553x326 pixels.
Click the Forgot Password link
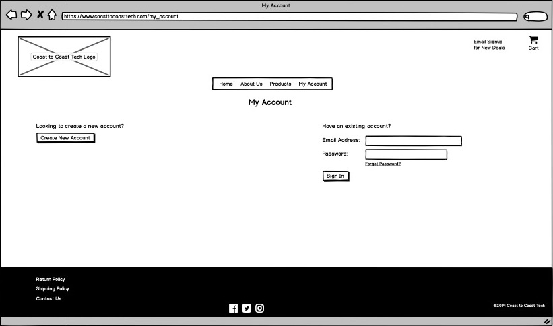pos(383,164)
